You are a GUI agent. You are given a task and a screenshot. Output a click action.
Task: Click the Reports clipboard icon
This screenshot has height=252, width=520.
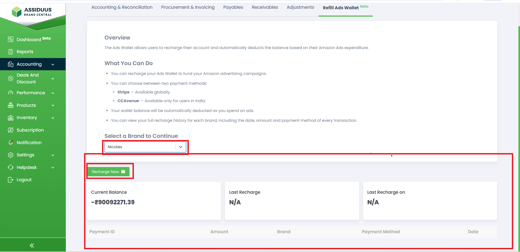coord(11,52)
